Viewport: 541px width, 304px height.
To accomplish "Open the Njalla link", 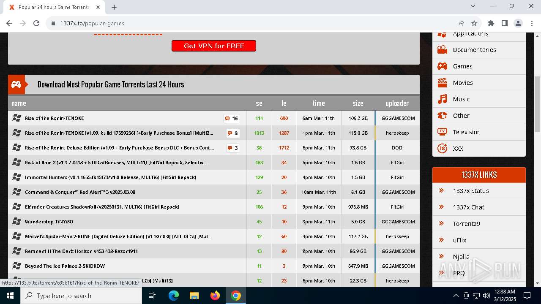I will tap(461, 257).
